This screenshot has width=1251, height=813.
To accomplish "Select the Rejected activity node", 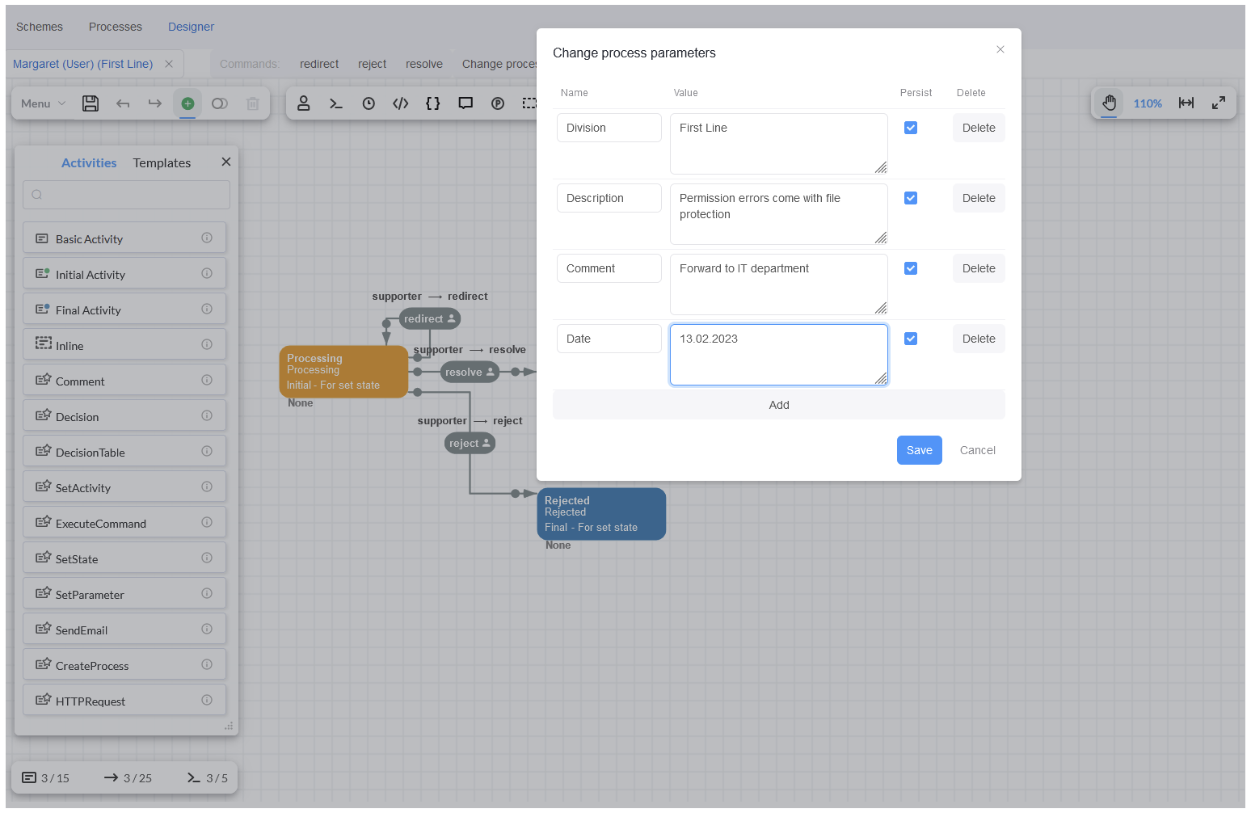I will [601, 514].
